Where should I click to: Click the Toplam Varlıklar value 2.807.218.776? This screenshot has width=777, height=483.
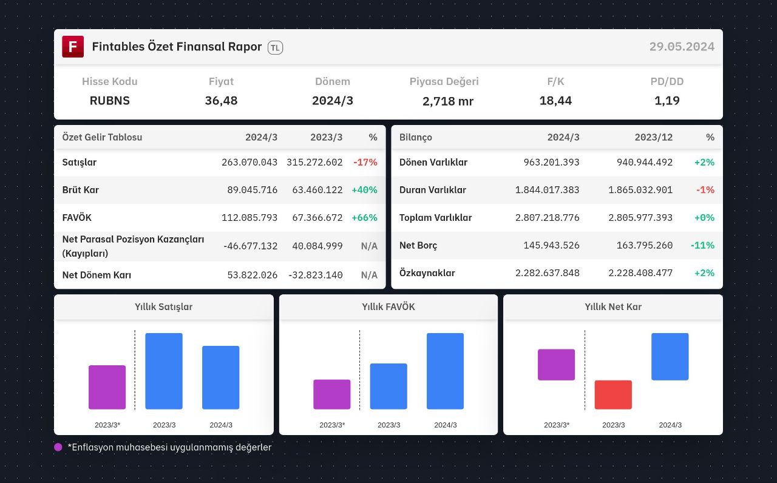pyautogui.click(x=548, y=217)
